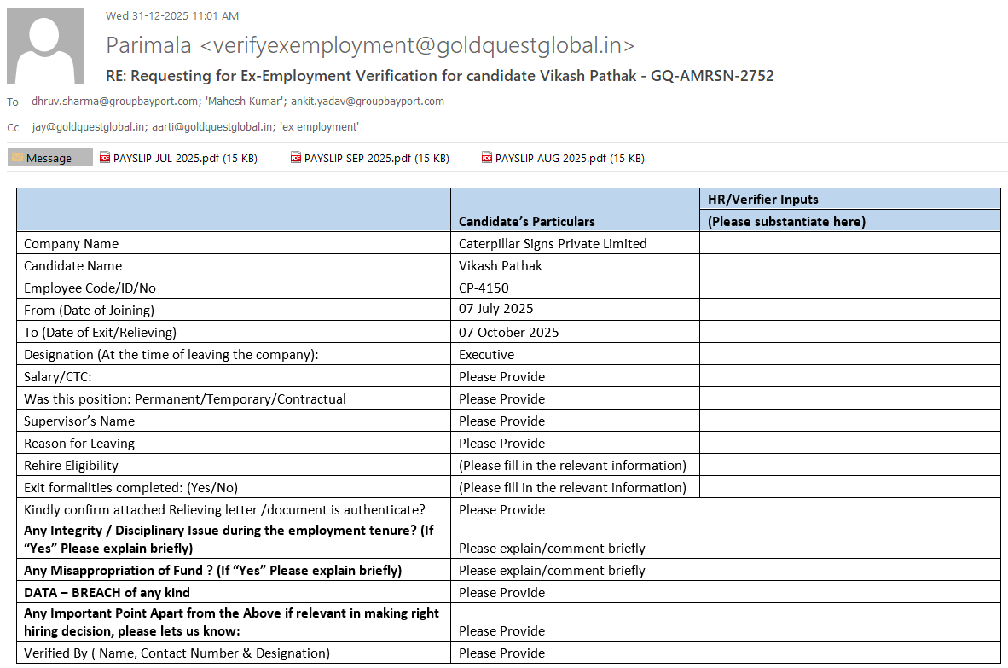
Task: Click the 'To (Date of Exit/Relieving)' label
Action: pyautogui.click(x=100, y=333)
